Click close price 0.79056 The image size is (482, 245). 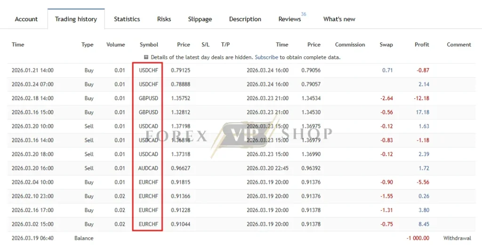pyautogui.click(x=311, y=71)
